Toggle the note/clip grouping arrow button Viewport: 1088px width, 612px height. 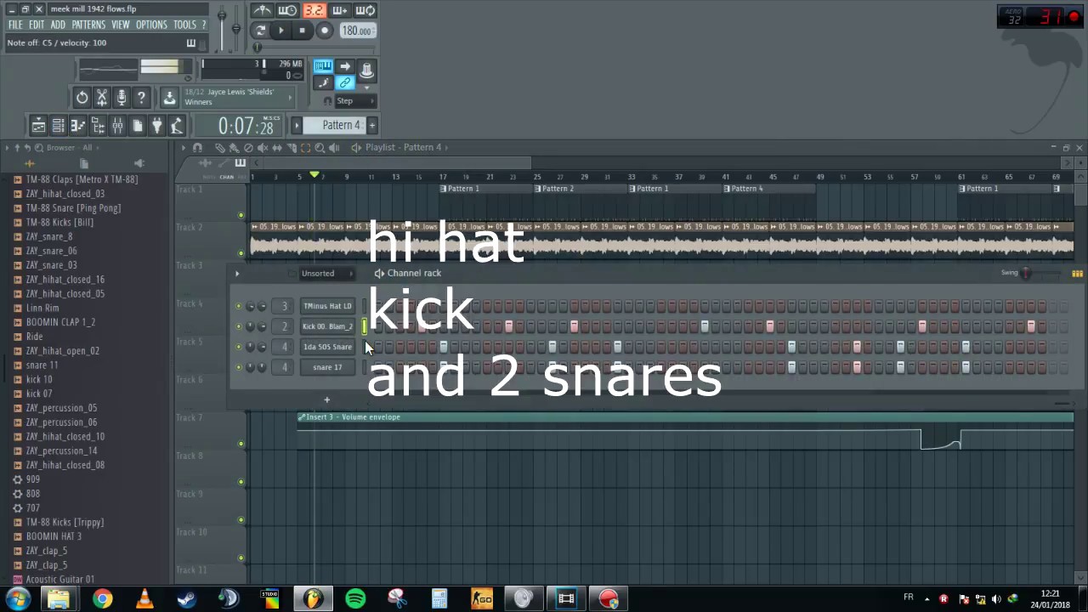344,66
